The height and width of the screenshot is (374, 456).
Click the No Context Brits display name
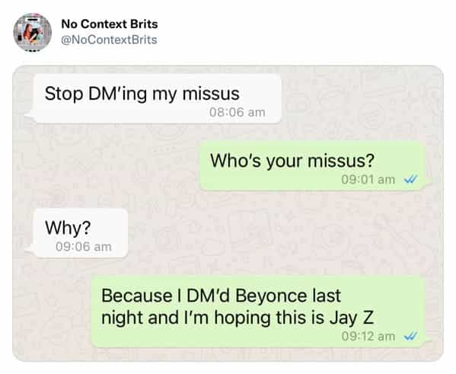pyautogui.click(x=110, y=24)
